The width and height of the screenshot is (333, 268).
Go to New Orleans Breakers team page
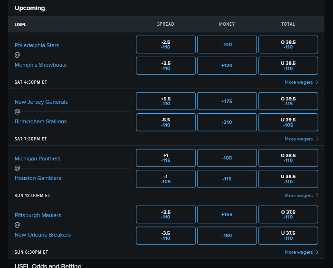42,235
